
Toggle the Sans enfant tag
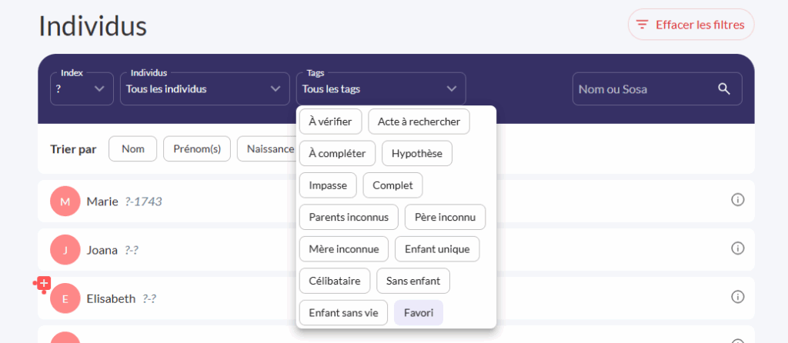click(412, 281)
